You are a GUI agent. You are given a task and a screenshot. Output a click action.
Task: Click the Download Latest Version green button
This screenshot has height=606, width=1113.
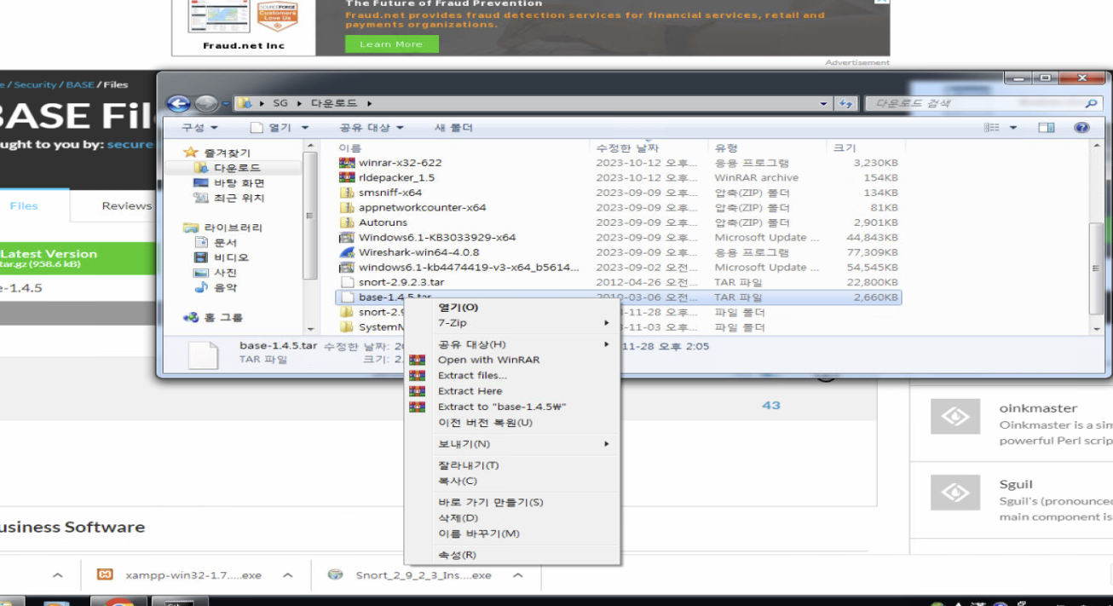[x=78, y=258]
